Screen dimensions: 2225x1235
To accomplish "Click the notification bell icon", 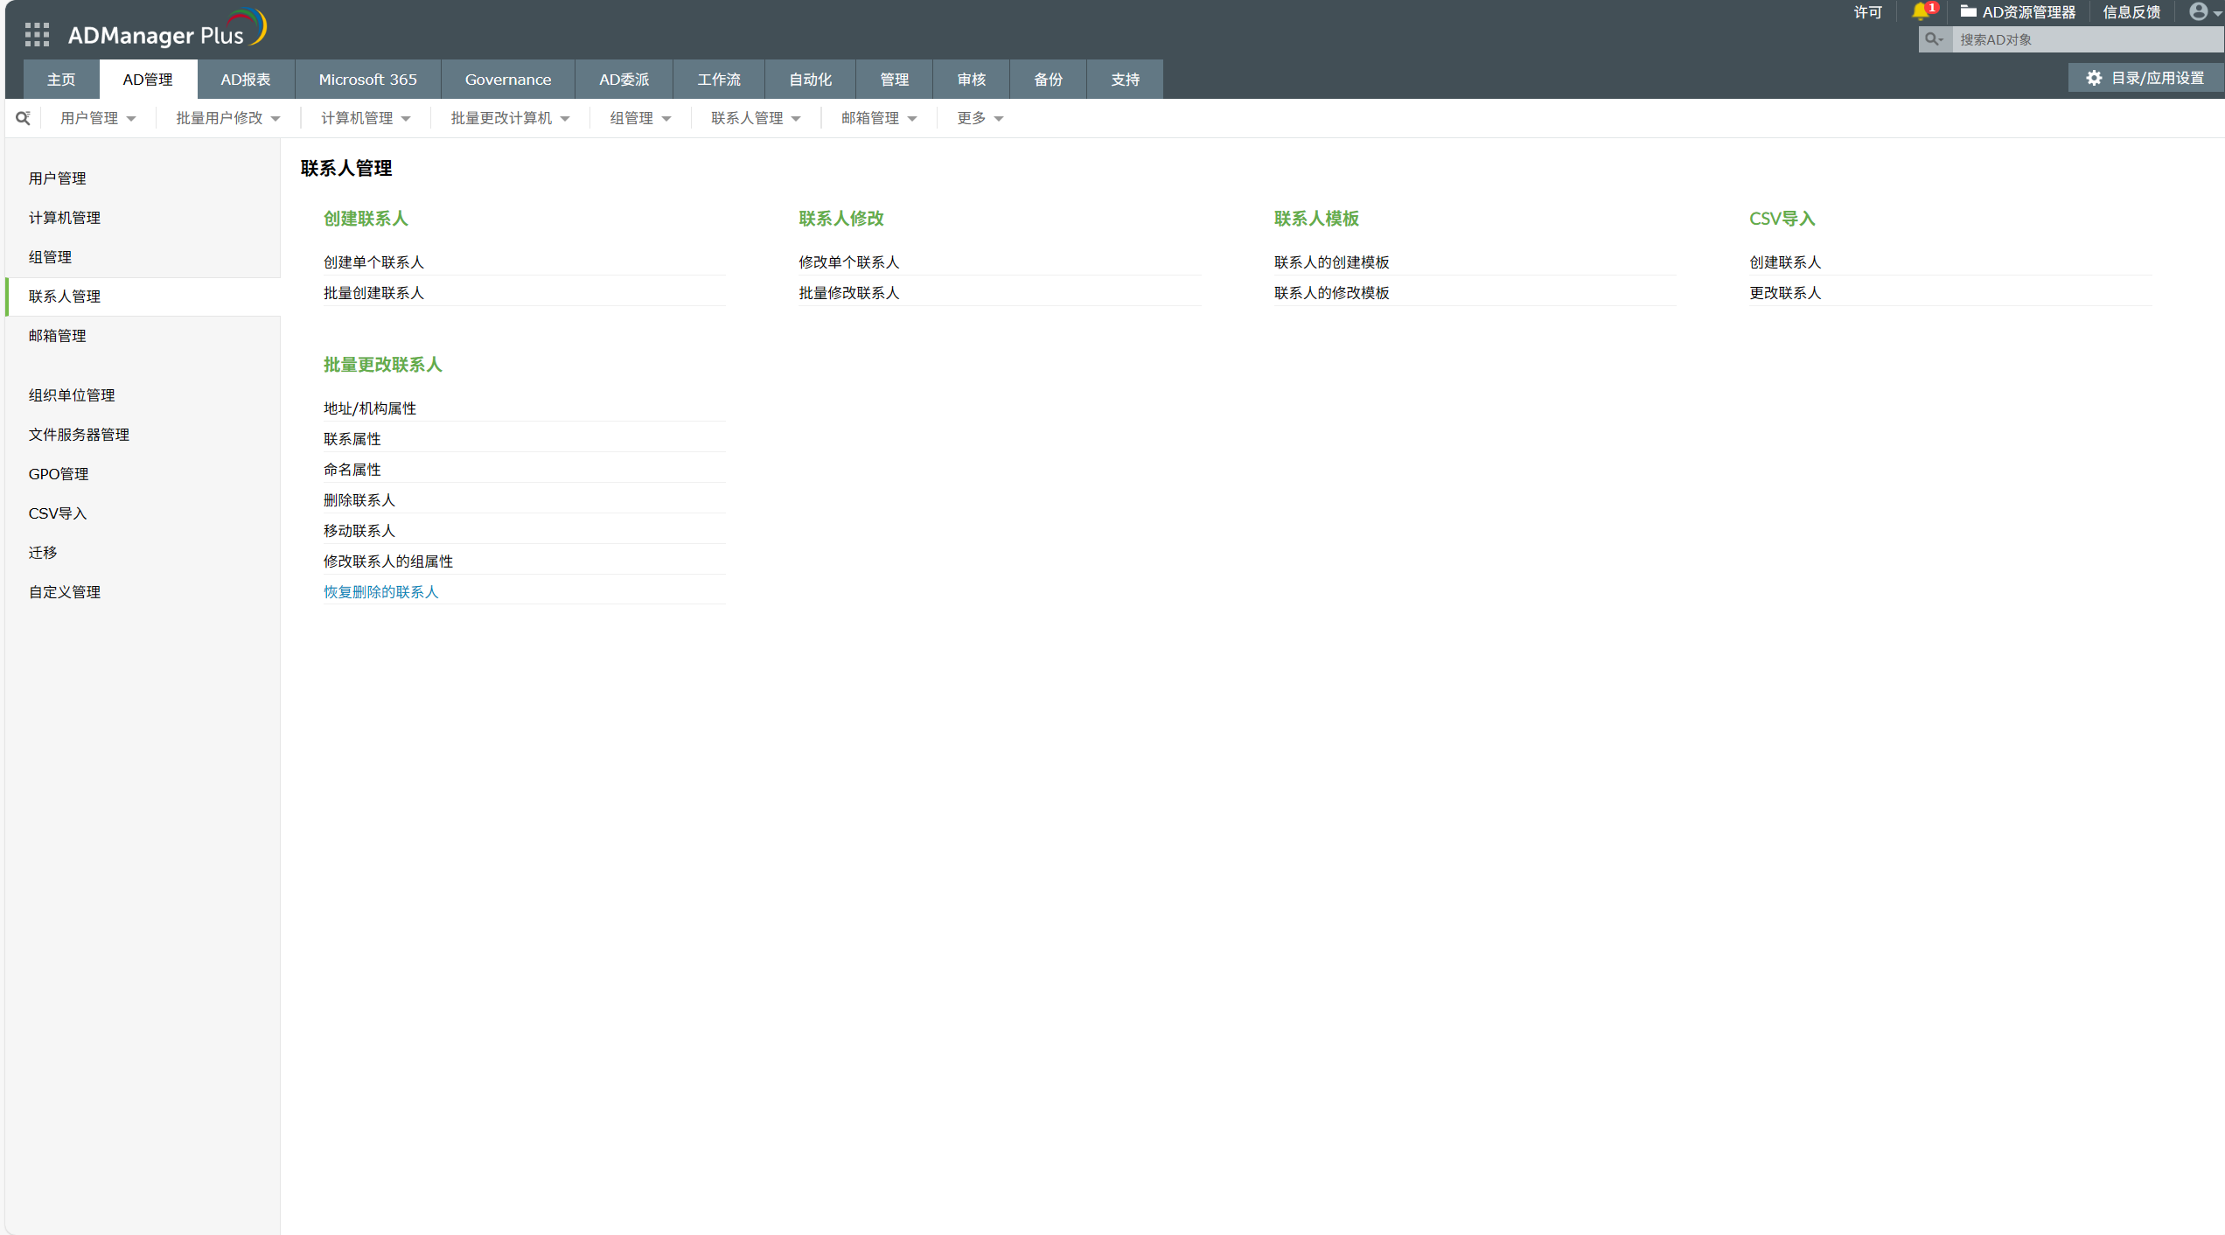I will 1920,11.
